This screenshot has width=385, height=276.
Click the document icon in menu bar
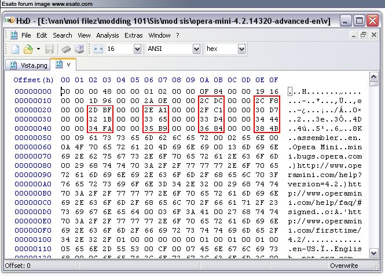[14, 35]
